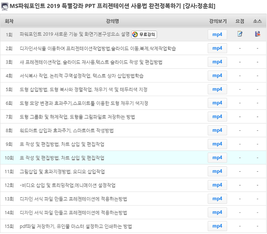Select lecture title starting 파워포인트 2019 새로운 기능
The width and height of the screenshot is (267, 234).
[75, 34]
